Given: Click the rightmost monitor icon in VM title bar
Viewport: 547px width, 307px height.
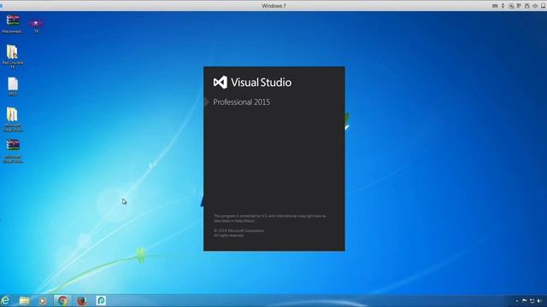Looking at the screenshot, I should pyautogui.click(x=544, y=6).
